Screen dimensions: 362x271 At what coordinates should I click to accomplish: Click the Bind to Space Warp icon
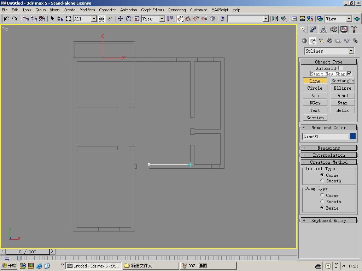(x=42, y=19)
